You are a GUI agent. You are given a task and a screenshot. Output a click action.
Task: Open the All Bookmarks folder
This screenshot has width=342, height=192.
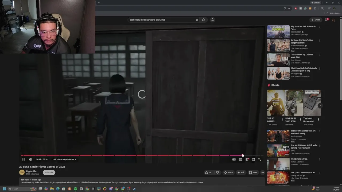[x=333, y=13]
